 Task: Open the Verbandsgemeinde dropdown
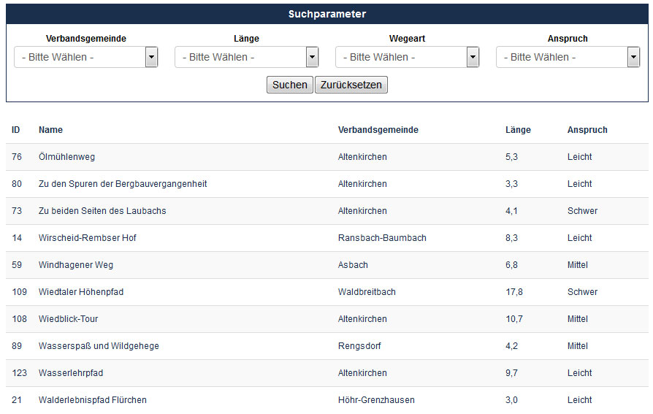(85, 57)
